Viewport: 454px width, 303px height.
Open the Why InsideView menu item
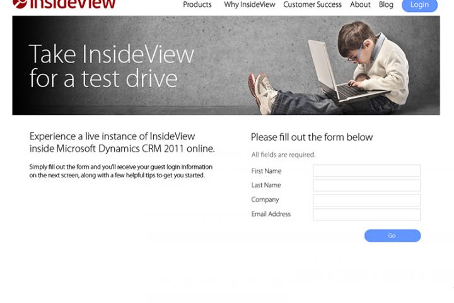(249, 4)
